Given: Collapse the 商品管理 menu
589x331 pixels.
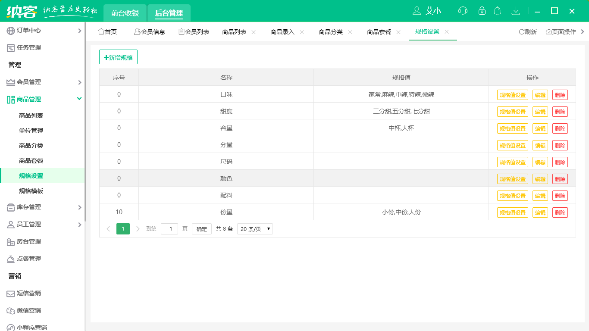Looking at the screenshot, I should pyautogui.click(x=43, y=100).
